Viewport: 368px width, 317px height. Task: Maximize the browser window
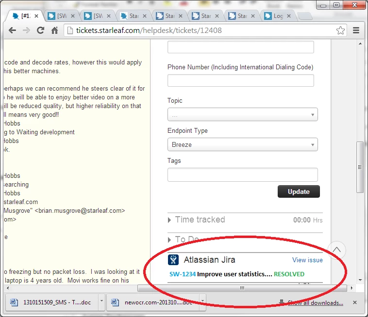click(x=336, y=5)
